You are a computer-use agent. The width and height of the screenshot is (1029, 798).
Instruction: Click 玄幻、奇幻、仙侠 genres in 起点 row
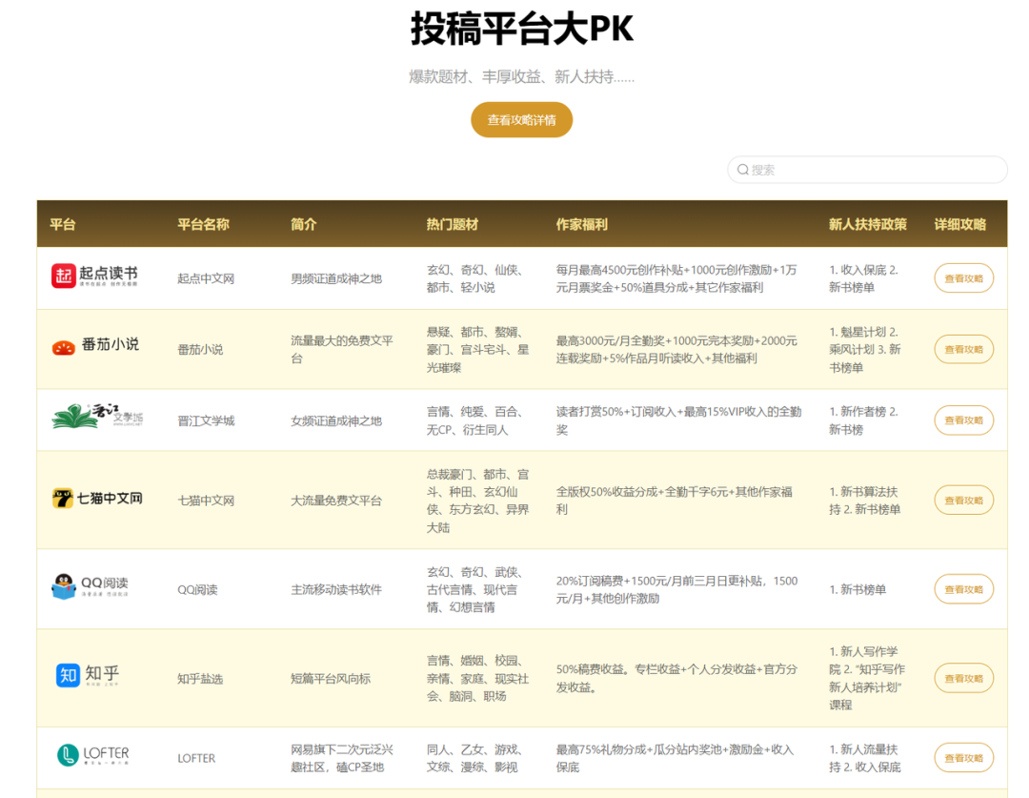tap(474, 278)
